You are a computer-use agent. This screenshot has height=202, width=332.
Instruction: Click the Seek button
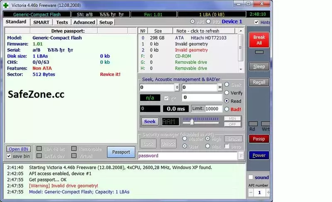click(150, 122)
